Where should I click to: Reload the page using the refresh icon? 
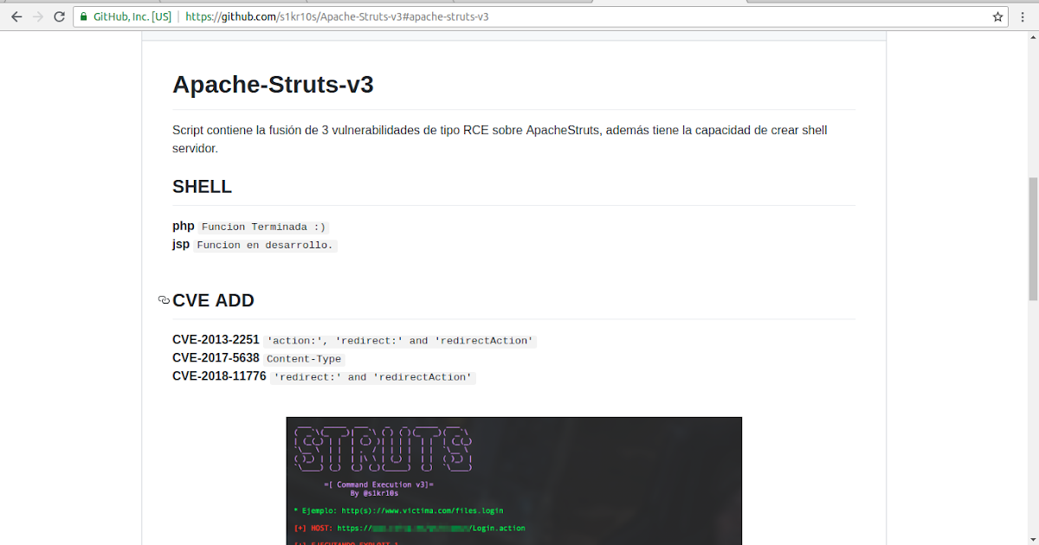58,16
